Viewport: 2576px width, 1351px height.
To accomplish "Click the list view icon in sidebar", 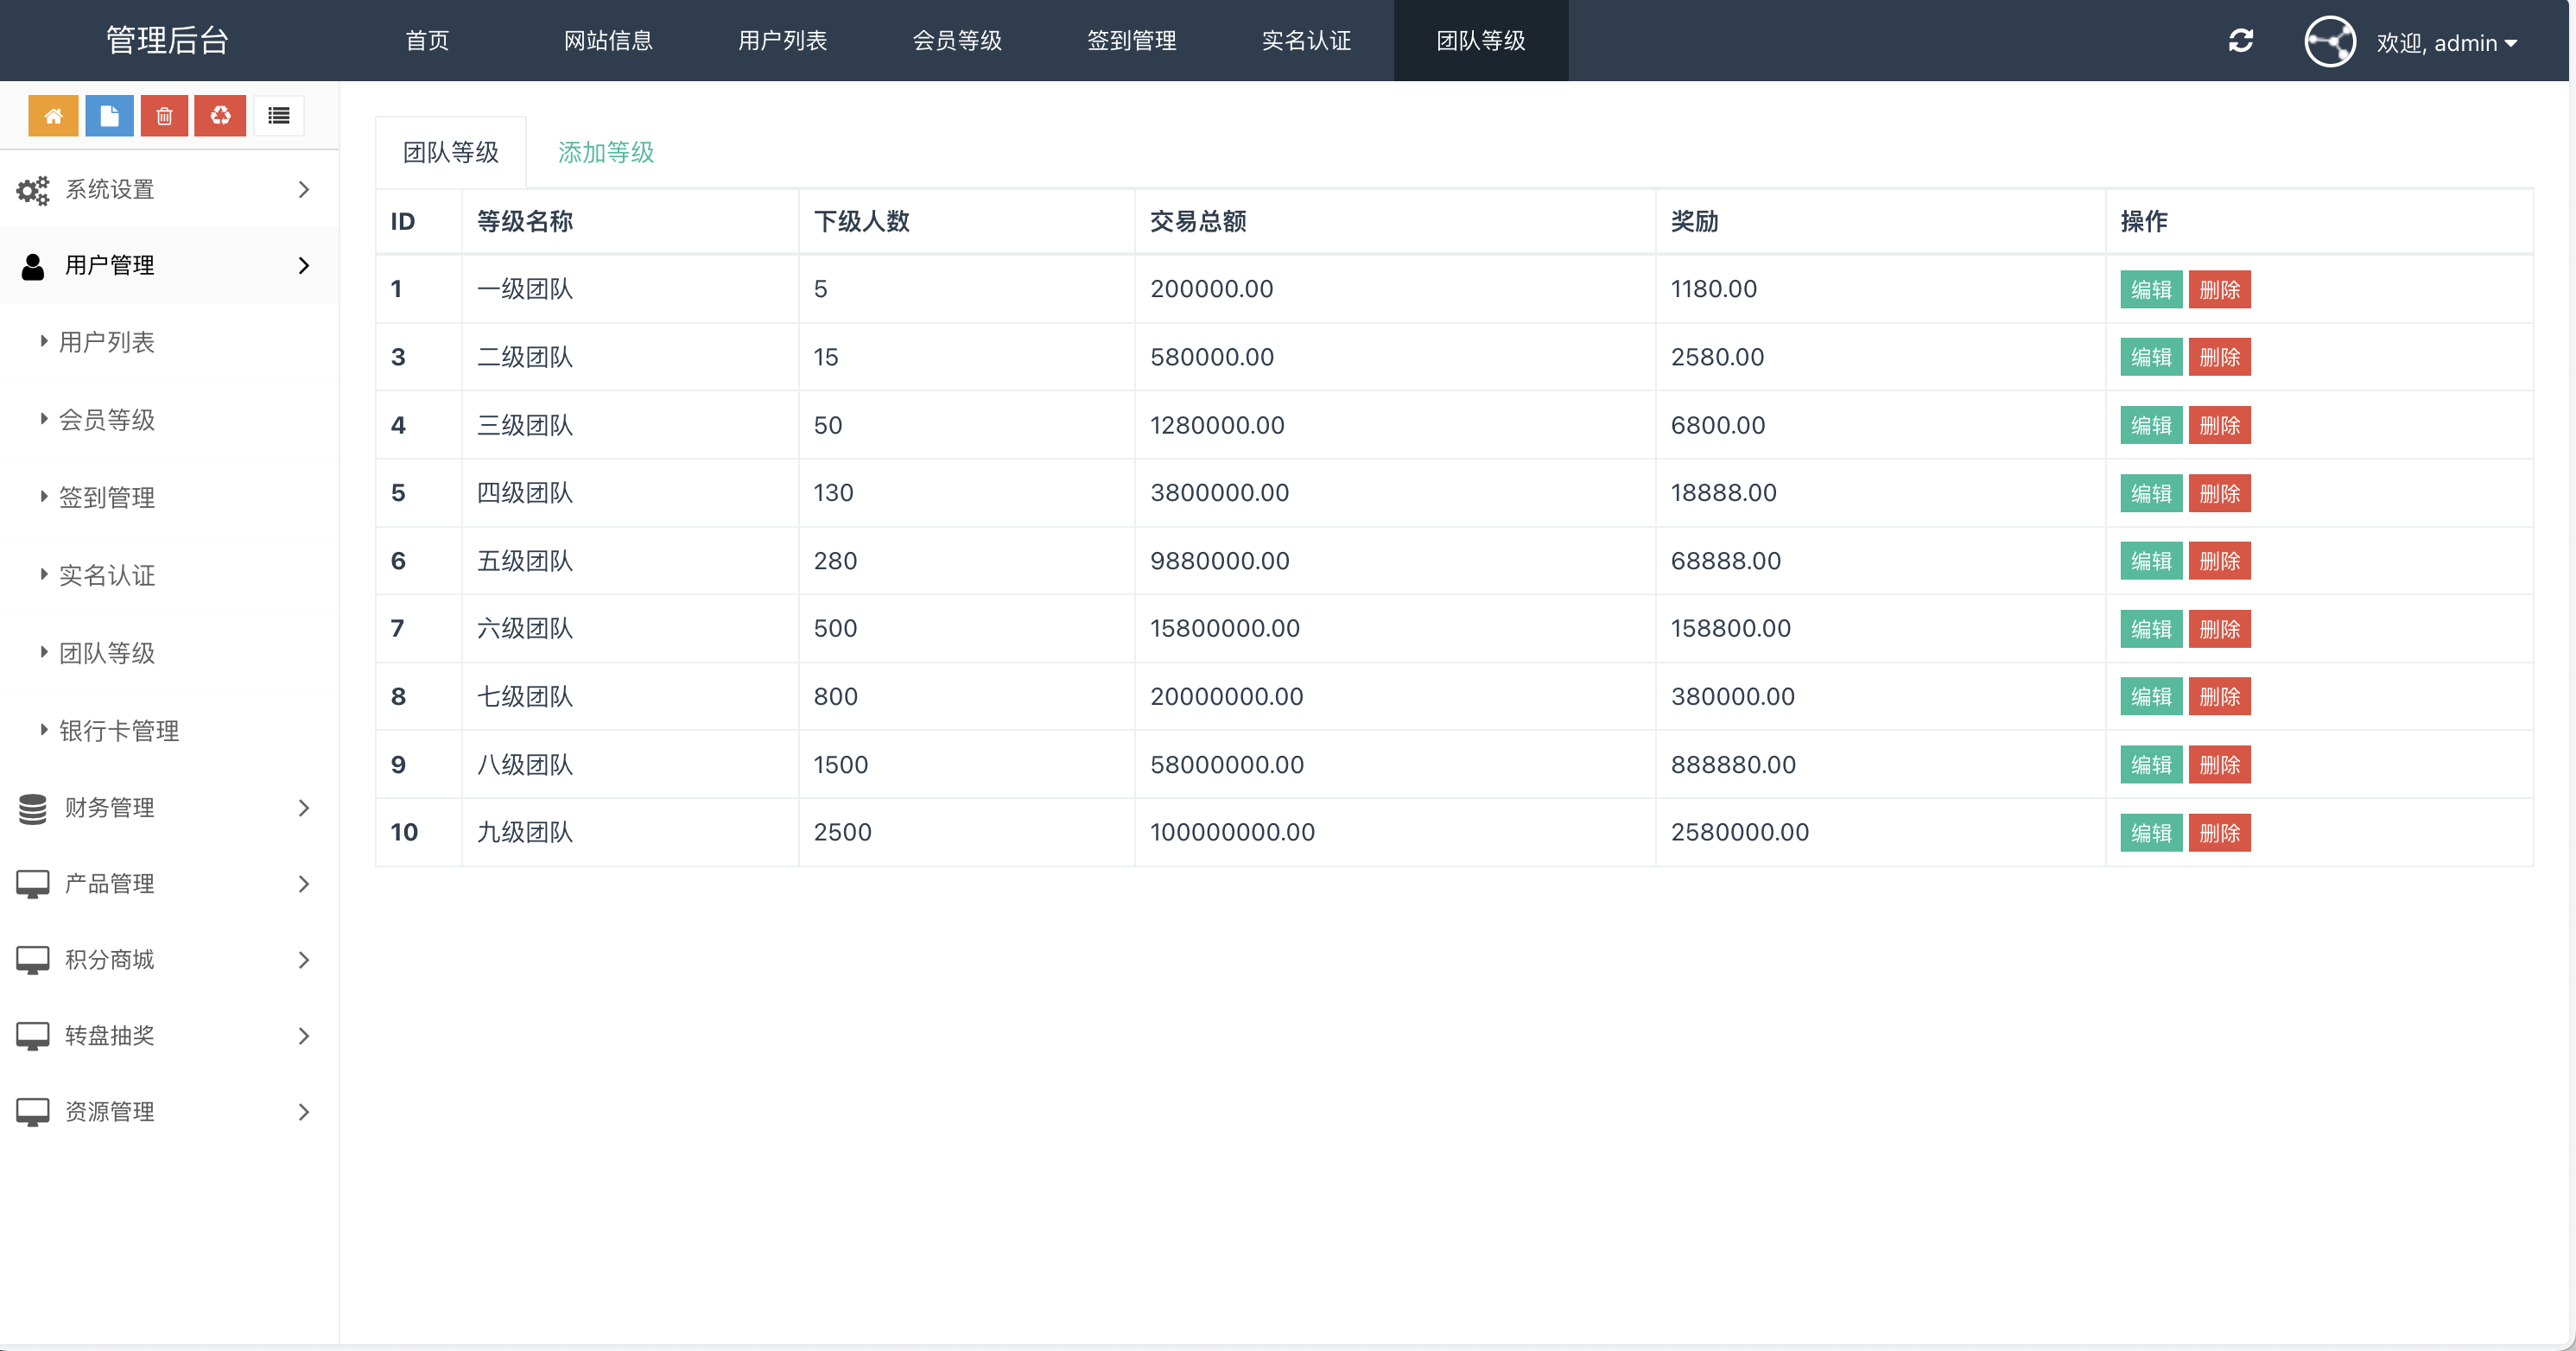I will [278, 115].
